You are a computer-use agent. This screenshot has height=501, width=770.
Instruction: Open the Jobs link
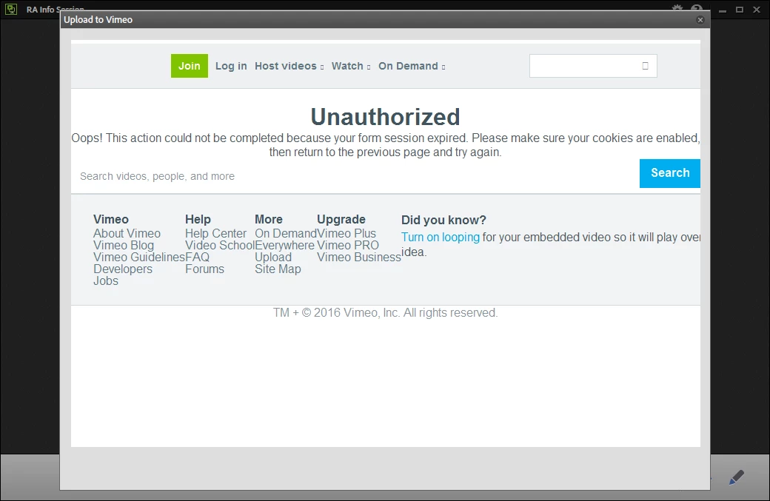tap(106, 280)
